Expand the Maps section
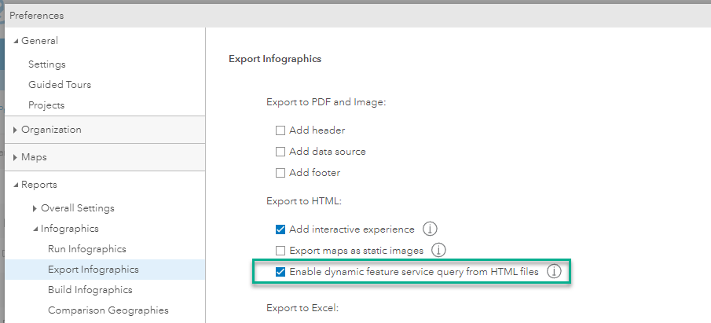 16,157
